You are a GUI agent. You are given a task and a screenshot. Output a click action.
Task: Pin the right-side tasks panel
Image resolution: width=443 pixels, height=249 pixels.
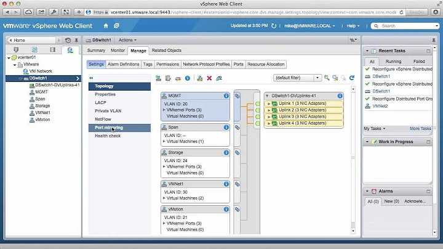434,40
